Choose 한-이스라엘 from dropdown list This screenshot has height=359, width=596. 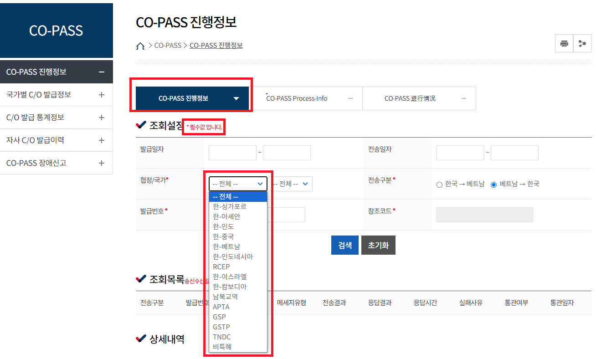[x=238, y=277]
